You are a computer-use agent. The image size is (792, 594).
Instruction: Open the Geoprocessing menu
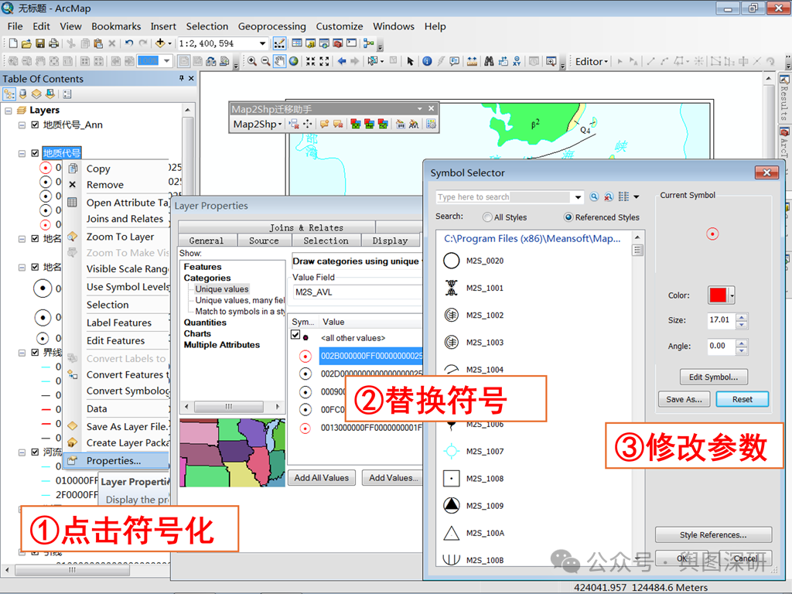click(x=271, y=26)
